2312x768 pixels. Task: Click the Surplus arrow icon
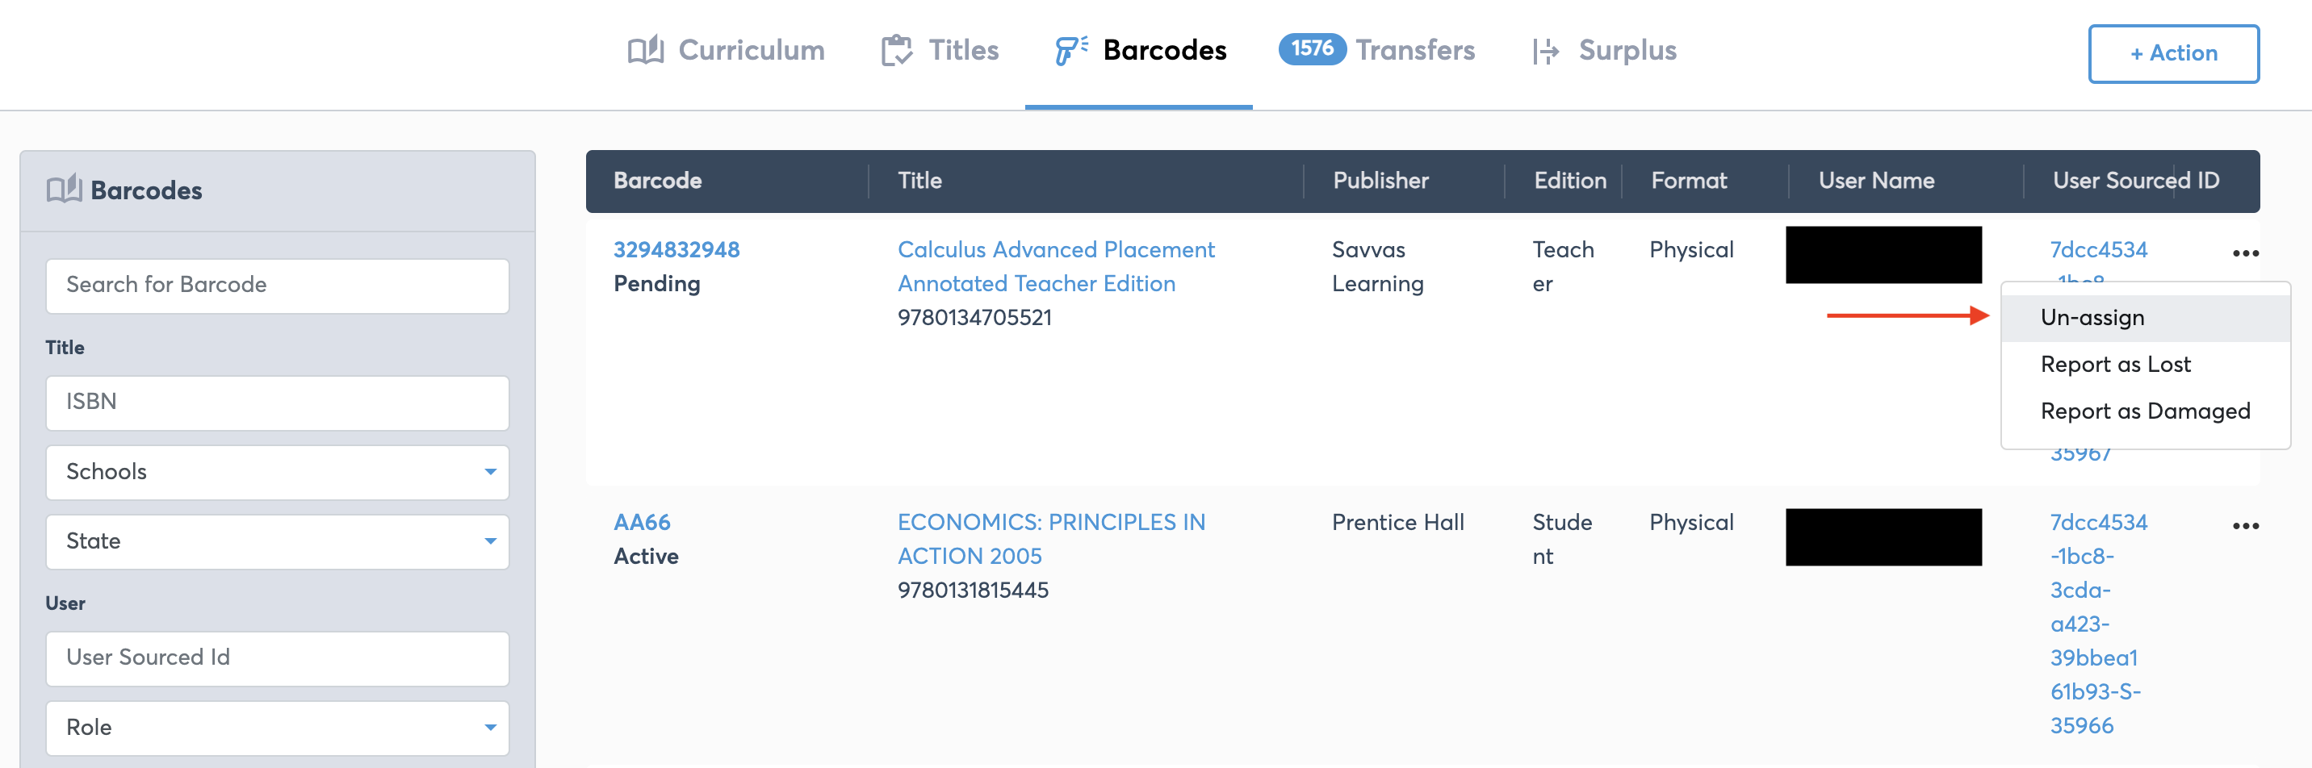(1546, 51)
